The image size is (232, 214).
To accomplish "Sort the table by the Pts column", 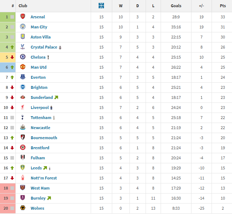I will [223, 6].
